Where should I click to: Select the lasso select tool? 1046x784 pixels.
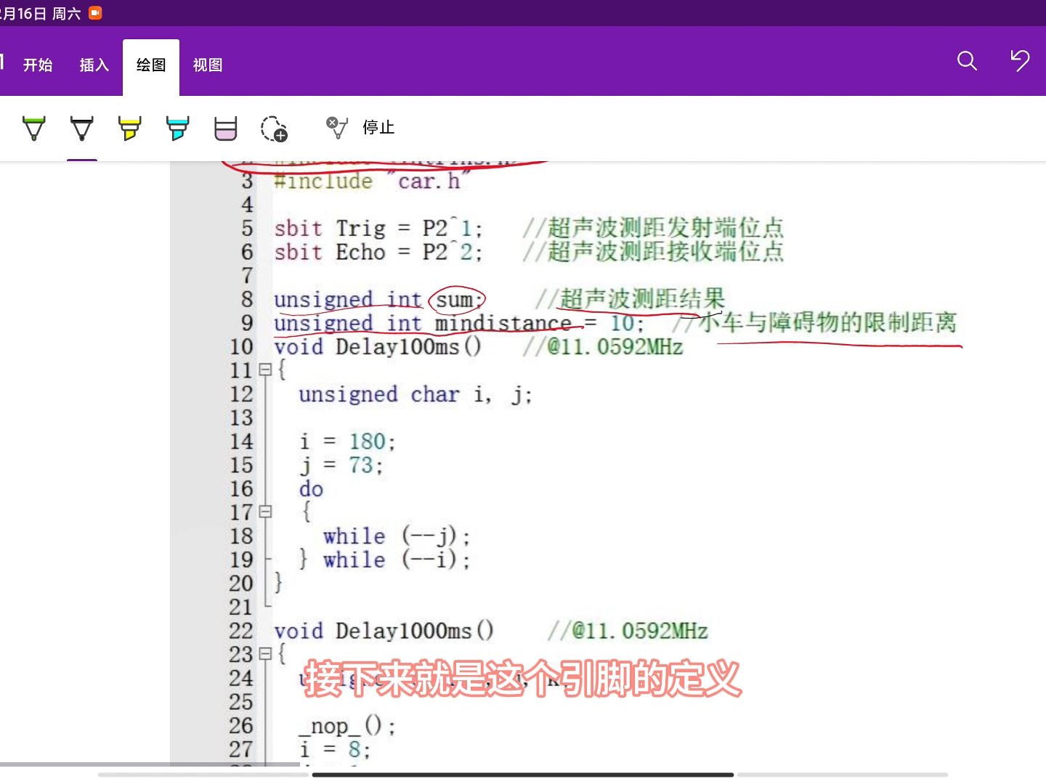tap(274, 128)
